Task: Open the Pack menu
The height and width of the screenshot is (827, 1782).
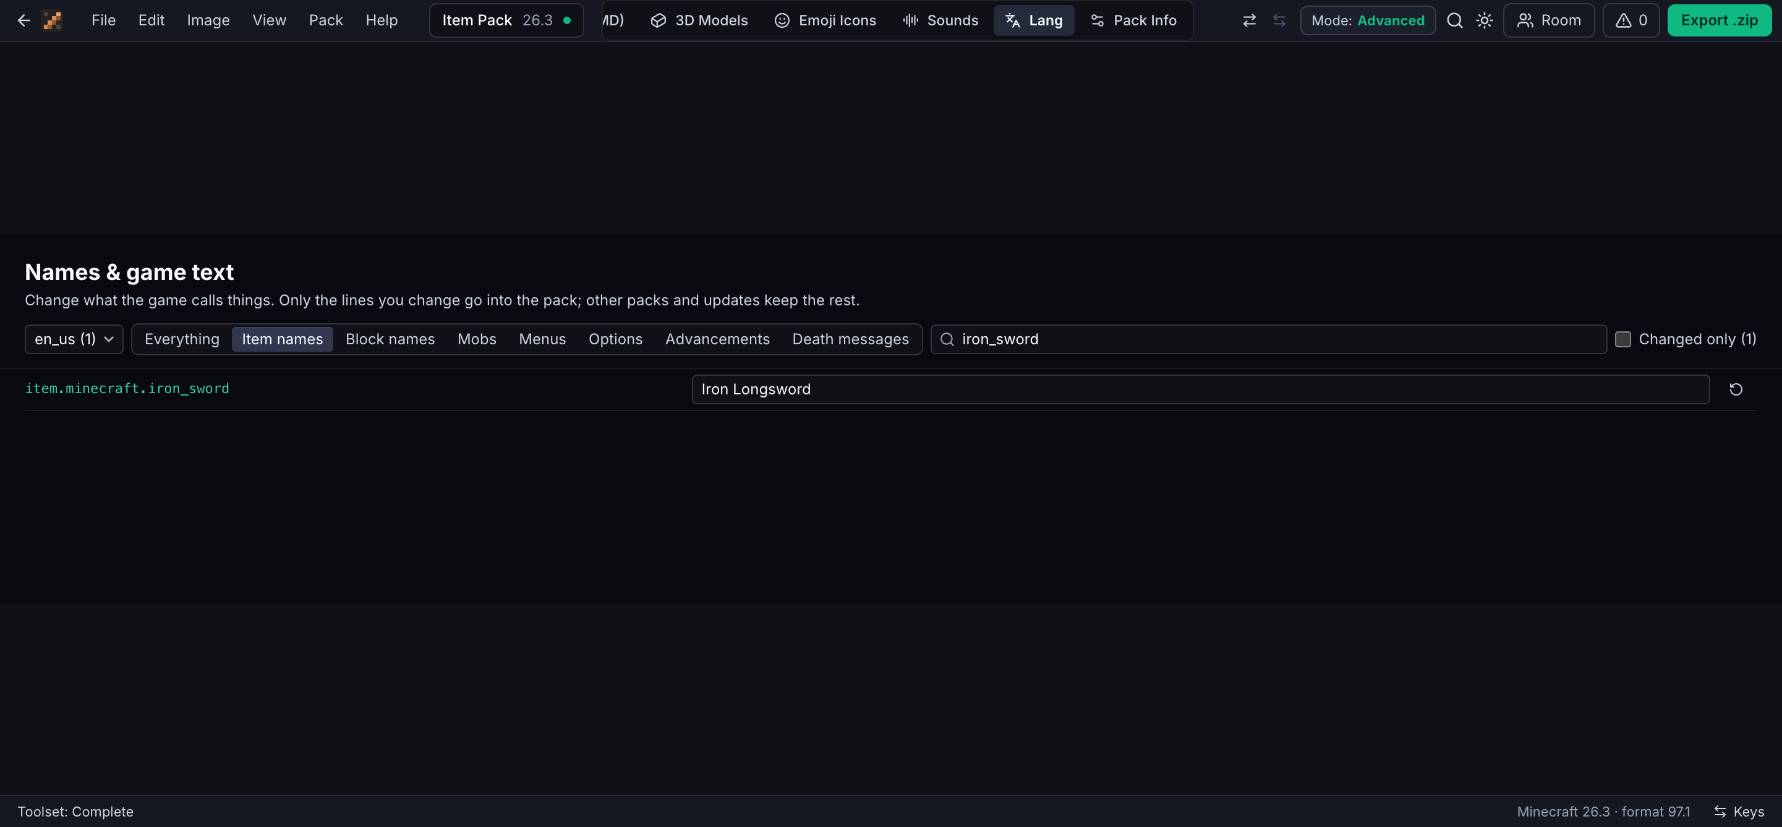Action: pyautogui.click(x=326, y=21)
